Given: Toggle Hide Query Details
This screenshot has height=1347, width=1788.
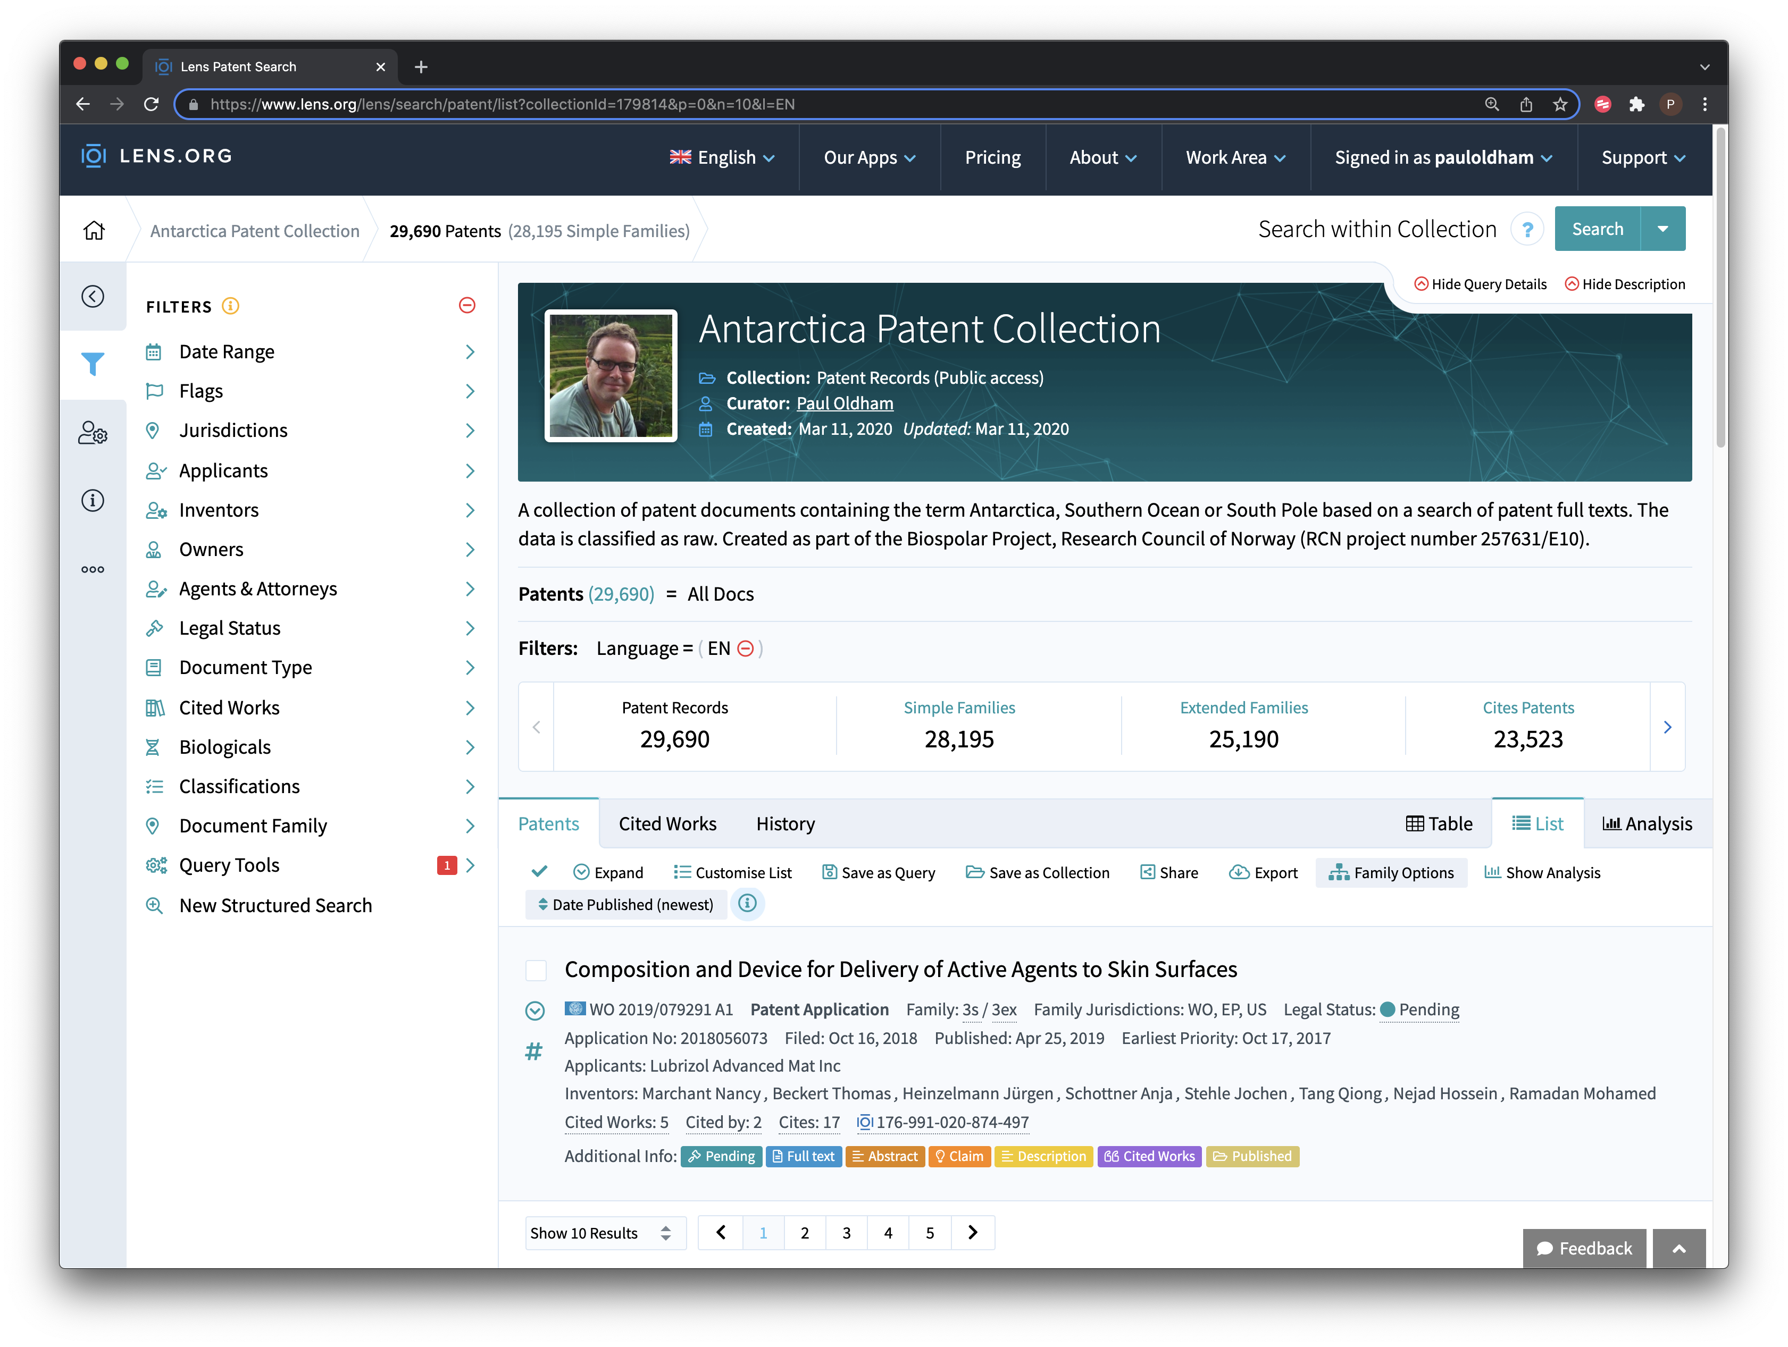Looking at the screenshot, I should (x=1480, y=284).
